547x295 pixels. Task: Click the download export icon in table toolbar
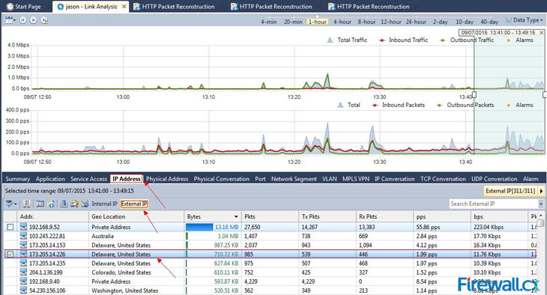pyautogui.click(x=64, y=204)
